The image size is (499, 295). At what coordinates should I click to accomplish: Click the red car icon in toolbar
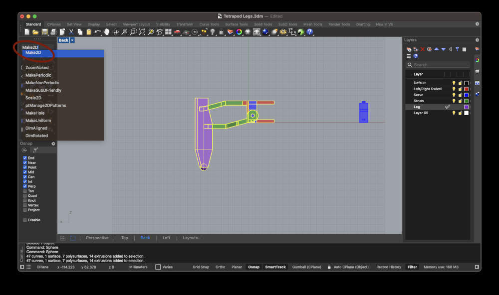(x=177, y=32)
